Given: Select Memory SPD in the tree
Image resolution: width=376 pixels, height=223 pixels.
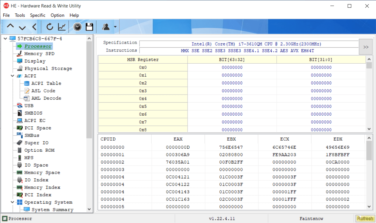Looking at the screenshot, I should (x=39, y=54).
